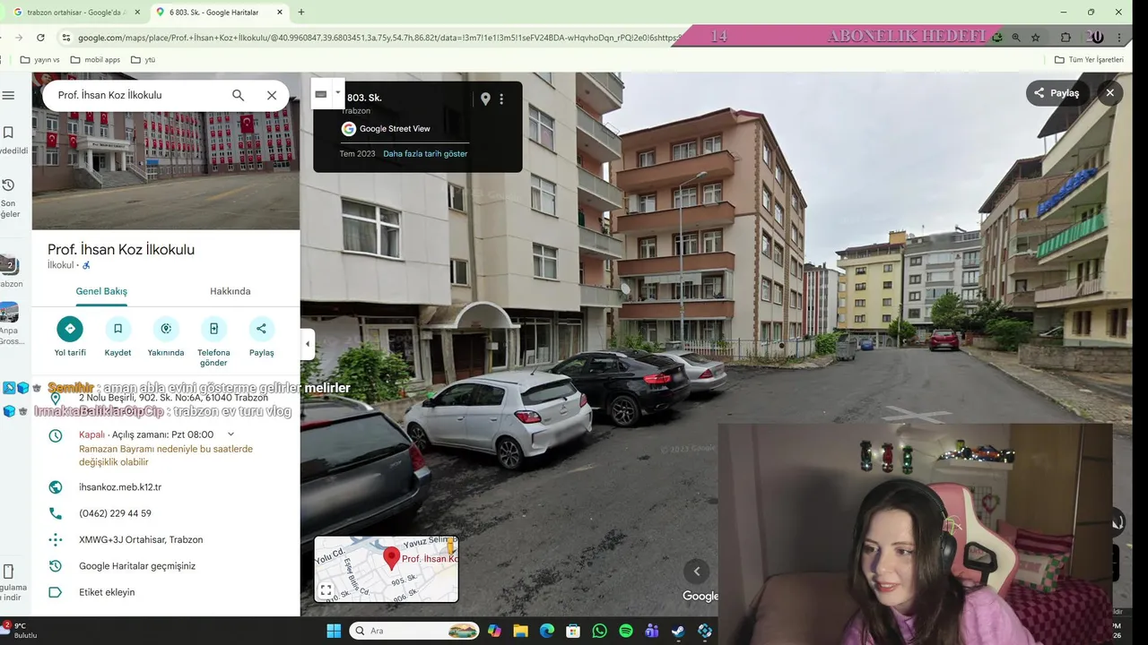
Task: Open Tüm Yer İşaretleri bookmarks folder
Action: tap(1089, 60)
